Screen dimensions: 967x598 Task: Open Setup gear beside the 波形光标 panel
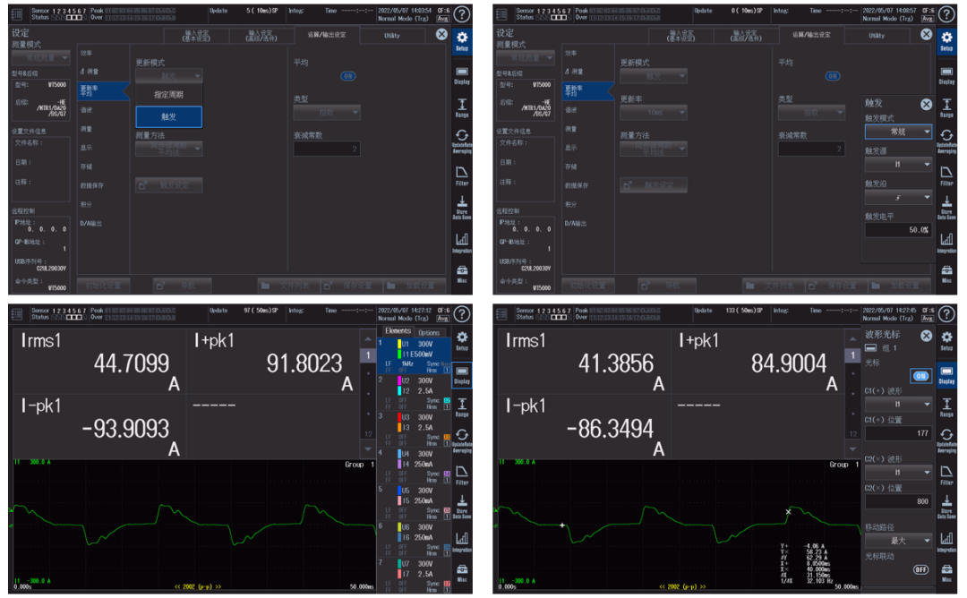coord(946,340)
